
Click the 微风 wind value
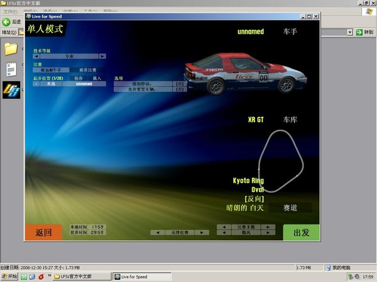246,232
